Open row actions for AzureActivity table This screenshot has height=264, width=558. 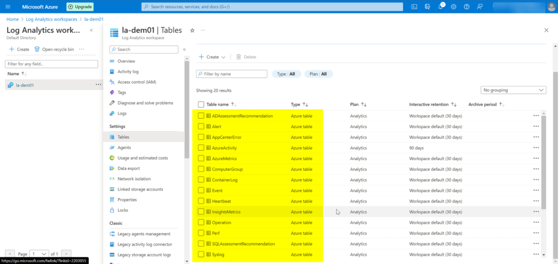[x=536, y=148]
